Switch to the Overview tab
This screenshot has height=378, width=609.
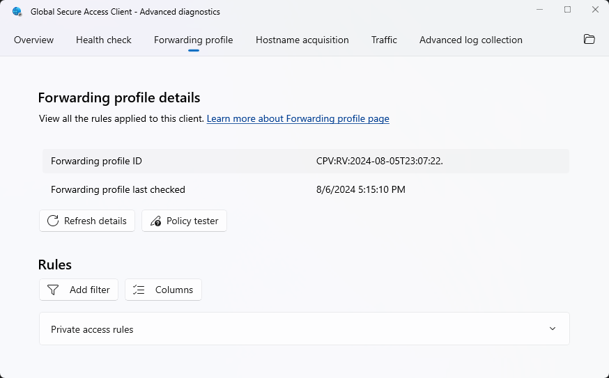point(33,40)
